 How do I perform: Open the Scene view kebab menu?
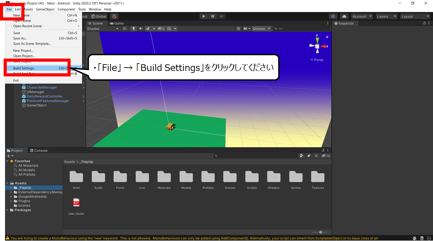point(328,23)
